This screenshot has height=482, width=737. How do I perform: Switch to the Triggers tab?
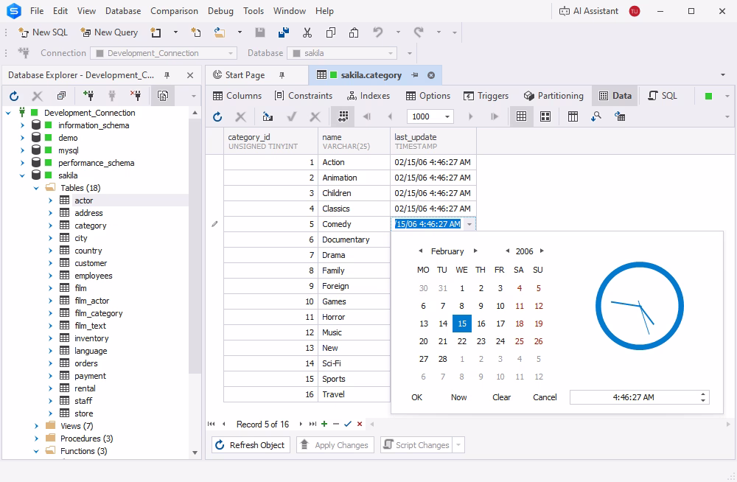486,96
